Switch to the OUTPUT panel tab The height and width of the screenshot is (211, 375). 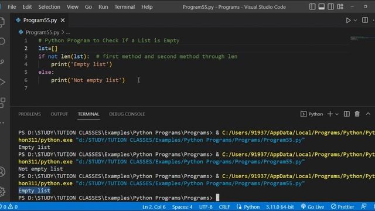(59, 114)
